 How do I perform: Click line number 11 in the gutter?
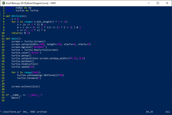3,36
